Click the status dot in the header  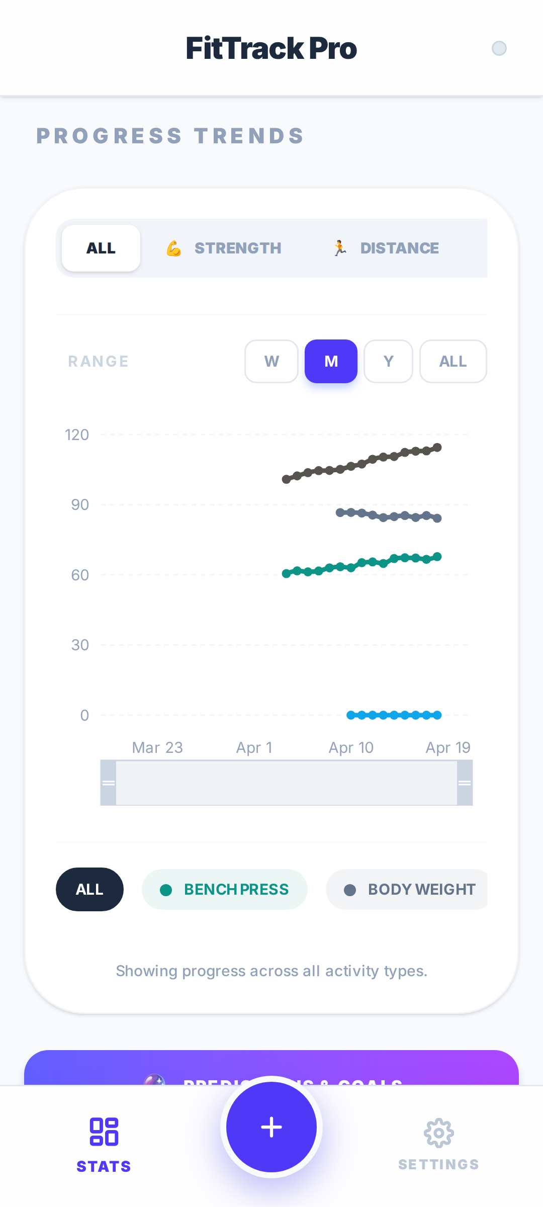(499, 48)
